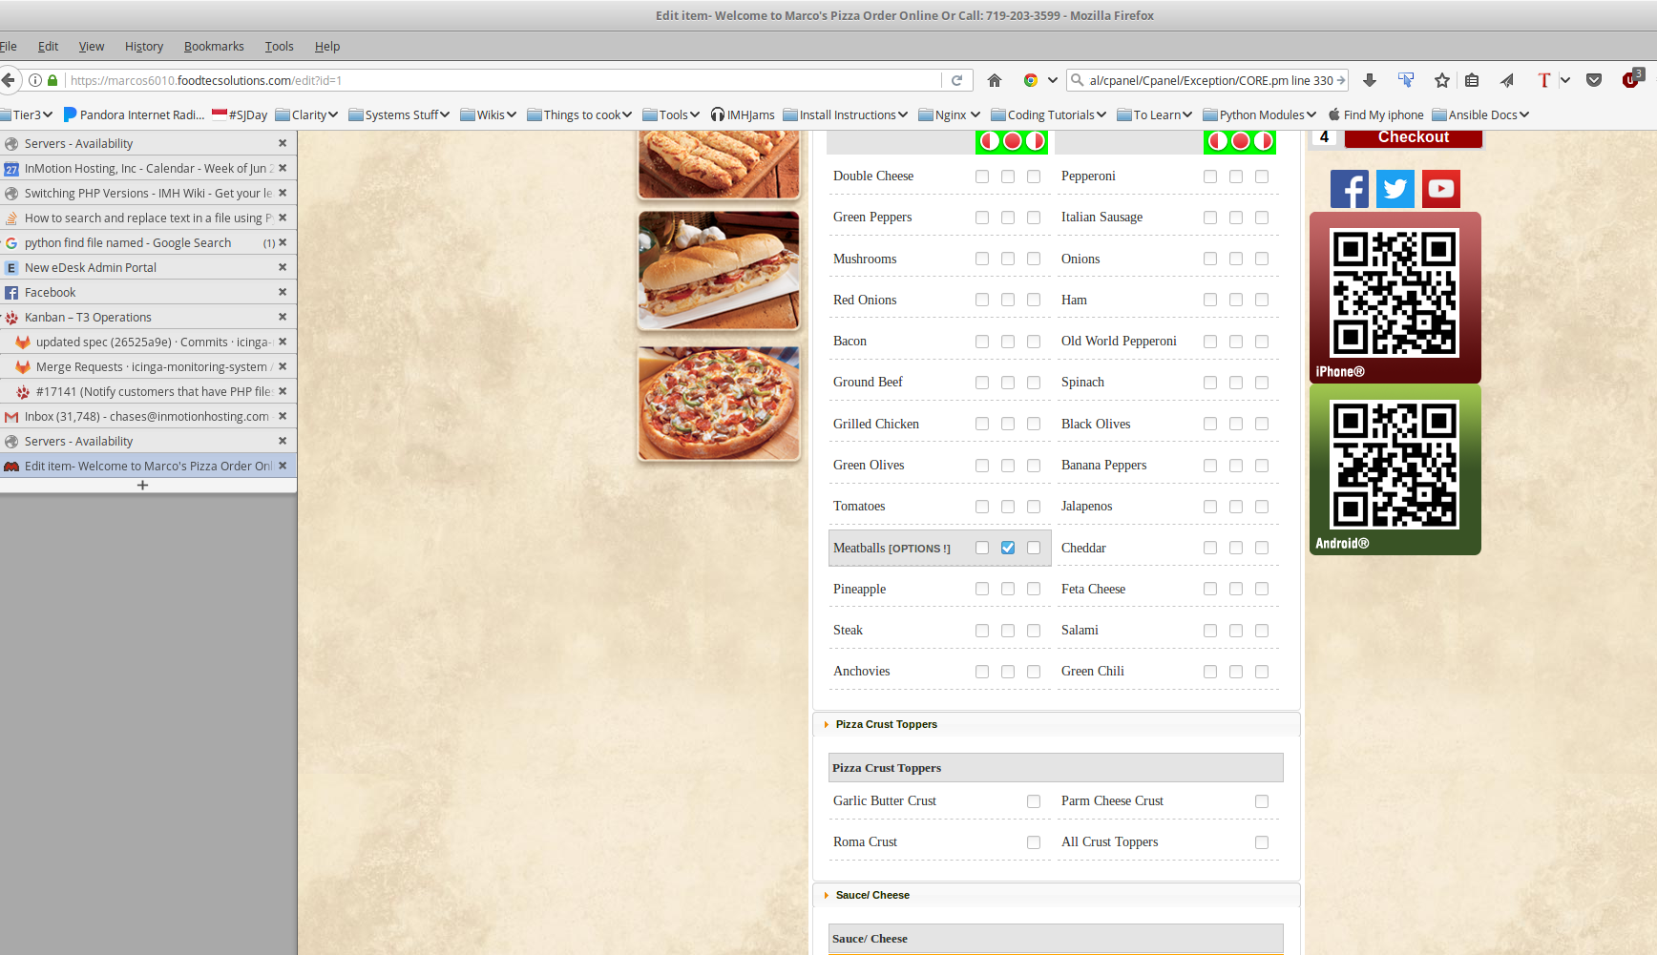Enable the All Crust Toppers checkbox
The width and height of the screenshot is (1657, 955).
(1261, 842)
